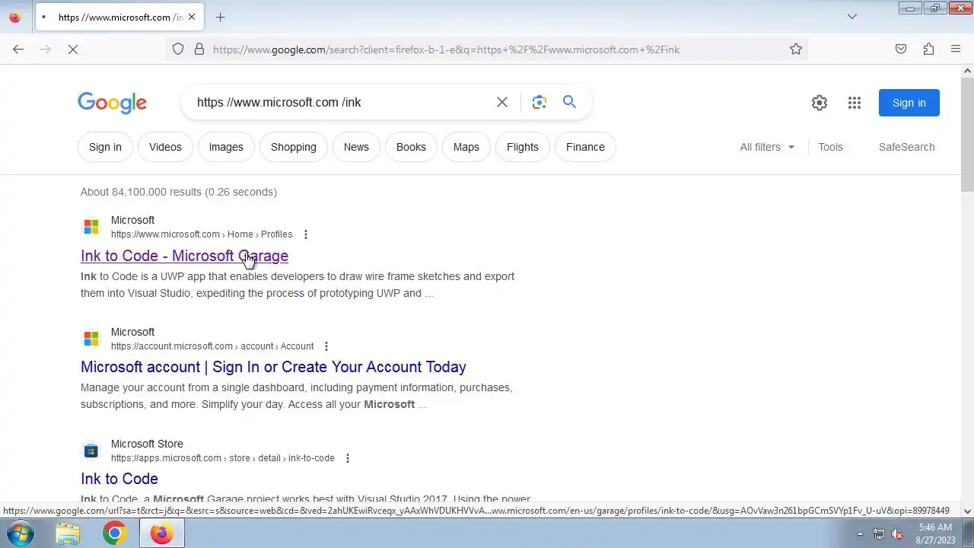
Task: Open the network tray icon
Action: pyautogui.click(x=879, y=534)
